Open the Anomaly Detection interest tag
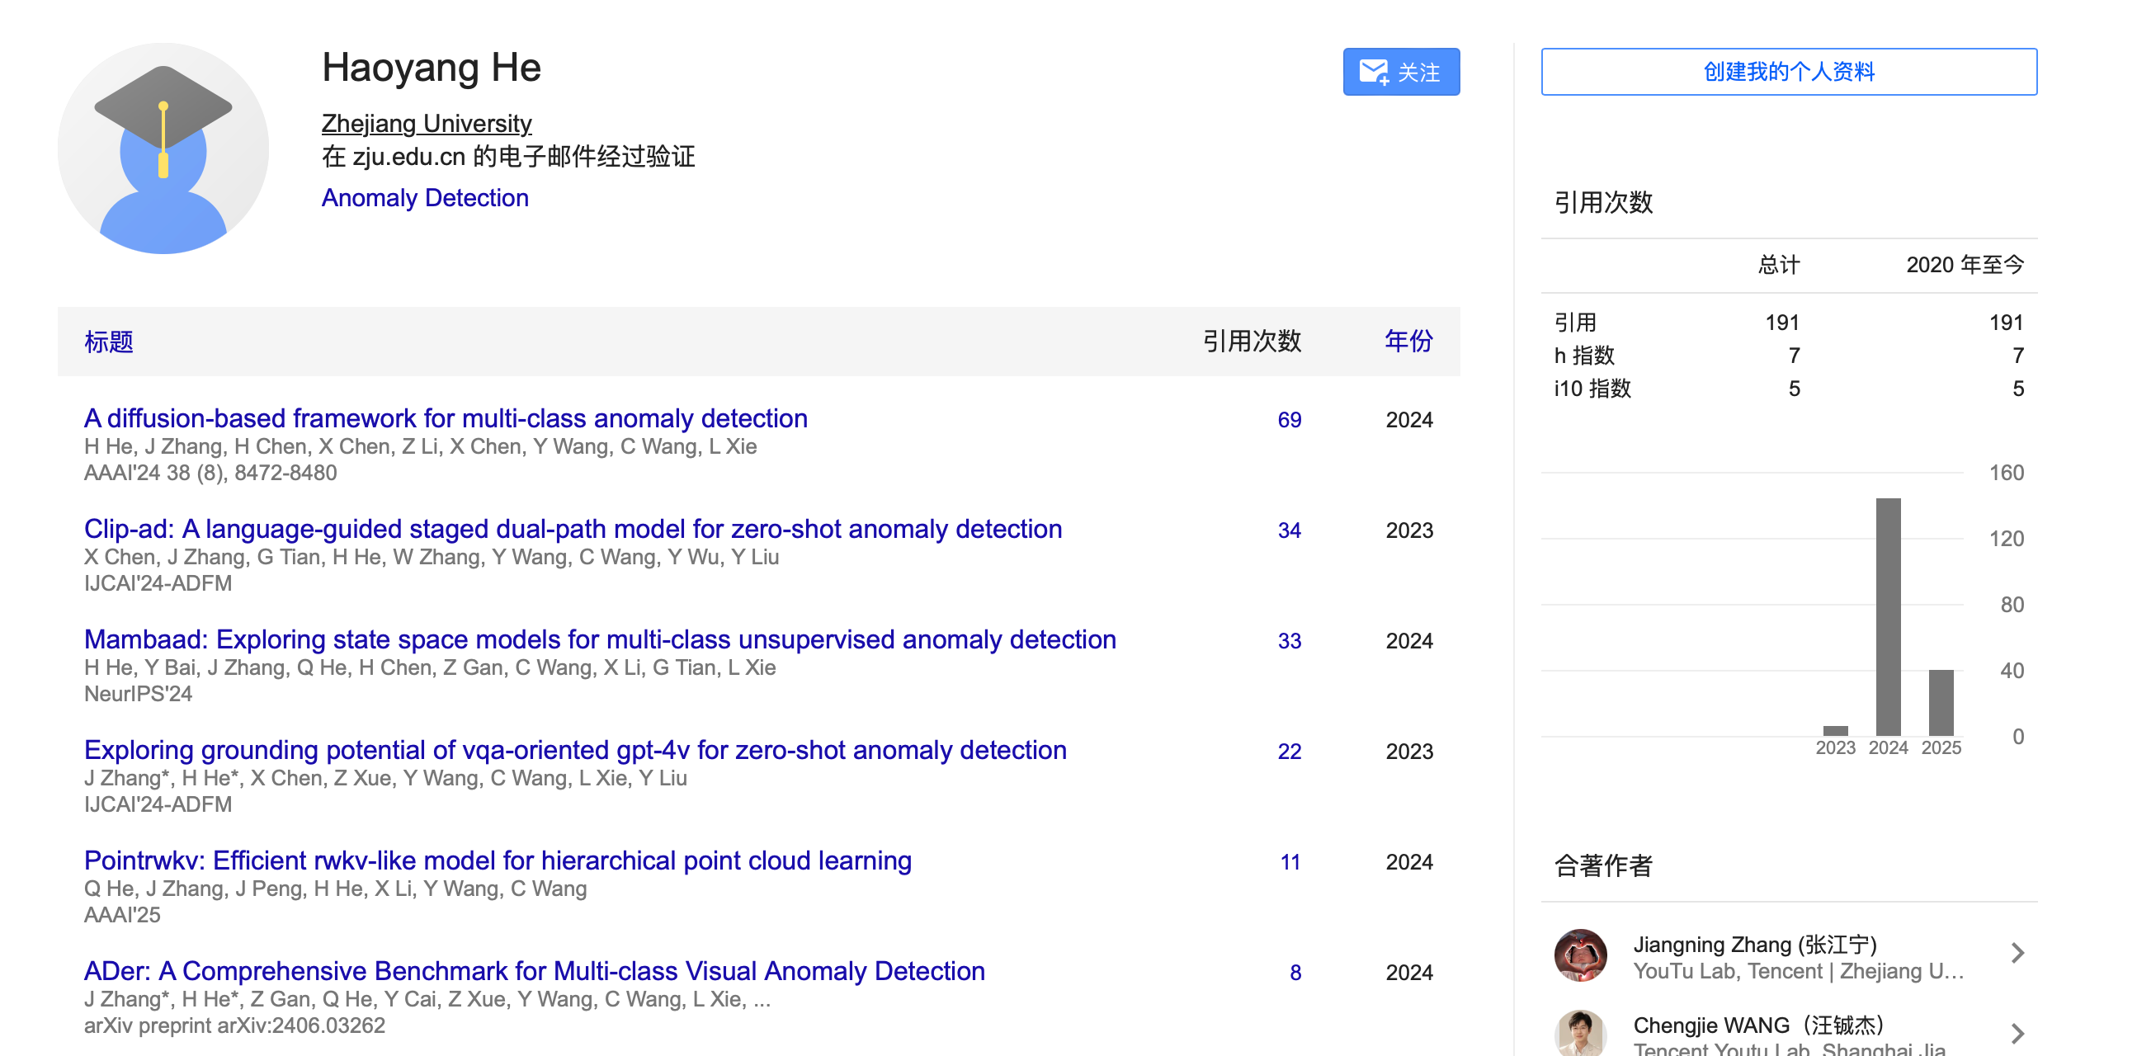 tap(425, 197)
